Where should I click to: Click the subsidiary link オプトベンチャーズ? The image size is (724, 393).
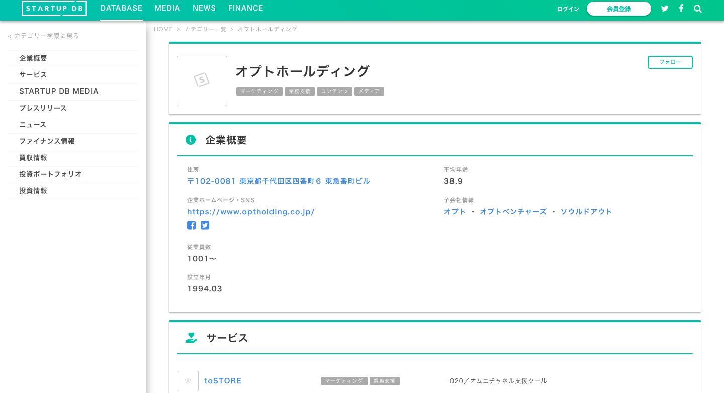click(513, 212)
